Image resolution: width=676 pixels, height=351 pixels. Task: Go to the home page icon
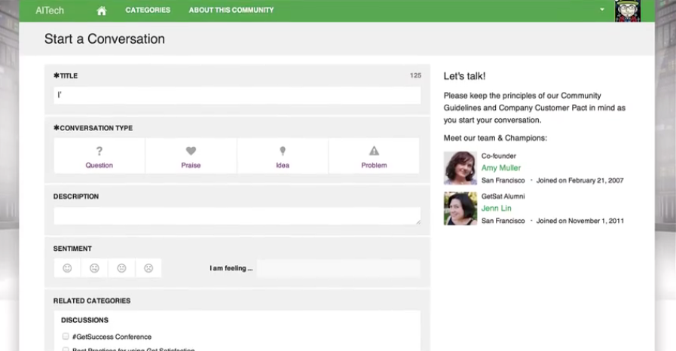click(102, 11)
